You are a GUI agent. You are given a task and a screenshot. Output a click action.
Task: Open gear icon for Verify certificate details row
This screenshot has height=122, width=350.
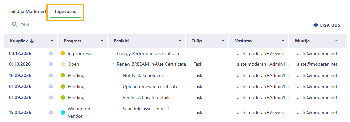51,97
